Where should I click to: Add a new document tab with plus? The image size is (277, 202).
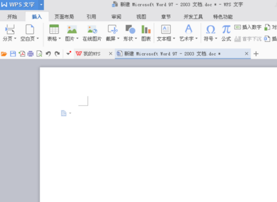(x=256, y=53)
